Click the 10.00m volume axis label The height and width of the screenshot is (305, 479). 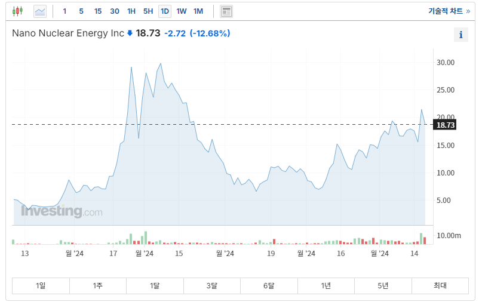(449, 236)
